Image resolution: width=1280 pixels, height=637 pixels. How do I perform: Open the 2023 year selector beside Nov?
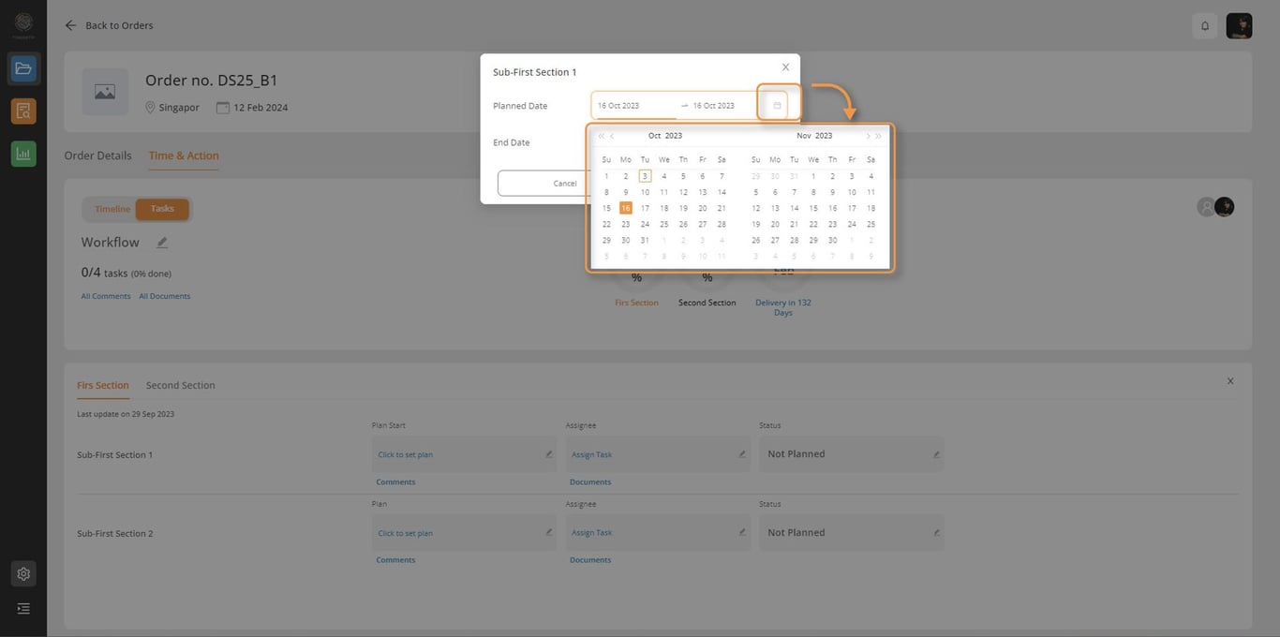tap(824, 136)
